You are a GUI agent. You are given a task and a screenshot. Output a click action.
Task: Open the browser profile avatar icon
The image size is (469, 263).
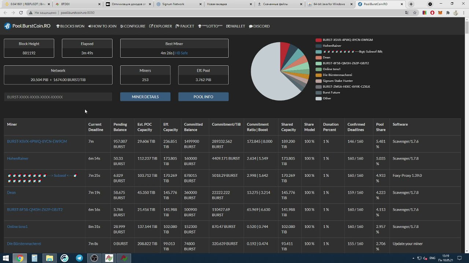(x=455, y=12)
